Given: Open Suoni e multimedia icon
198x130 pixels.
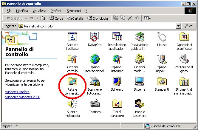Looking at the screenshot, I should click(x=72, y=104).
